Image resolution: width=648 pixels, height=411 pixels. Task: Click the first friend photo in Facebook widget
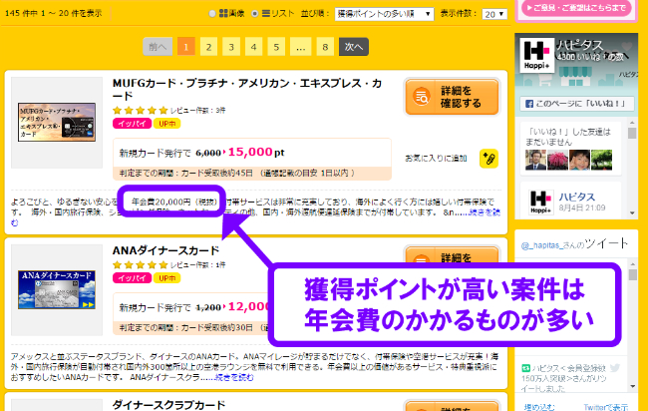tap(535, 160)
